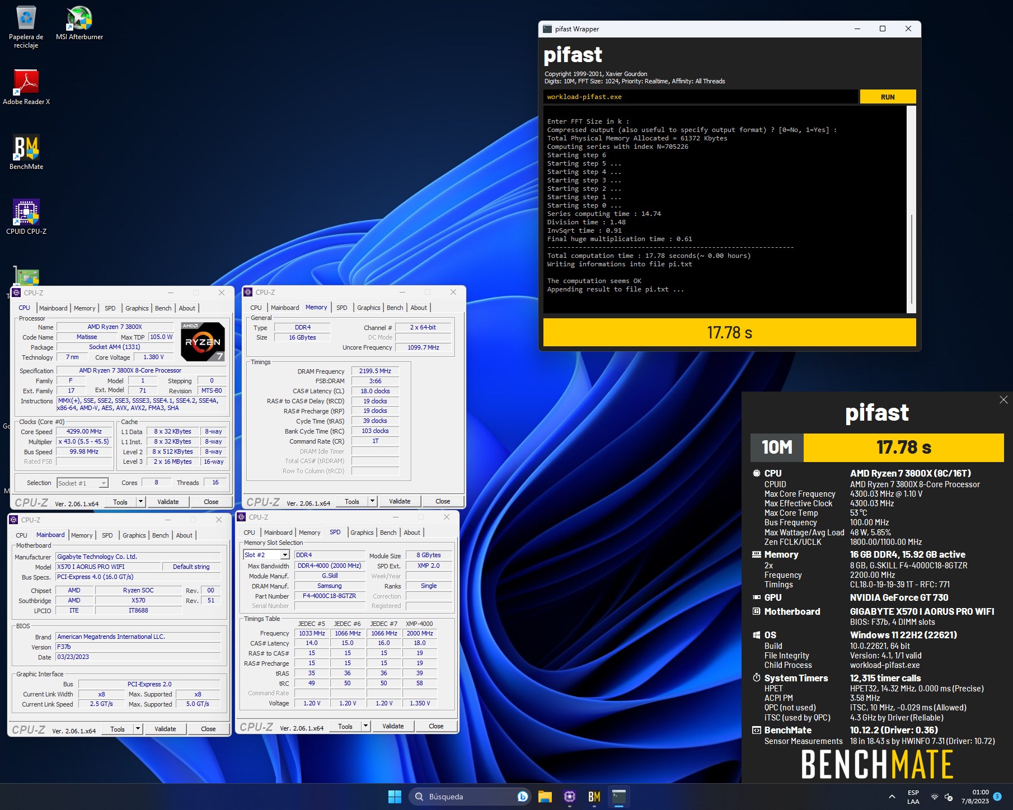Click the ESP LAA language indicator
Image resolution: width=1013 pixels, height=810 pixels.
point(913,797)
